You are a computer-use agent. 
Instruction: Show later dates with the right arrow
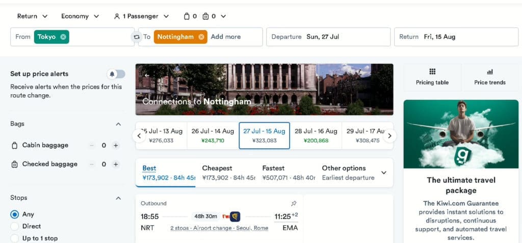390,136
